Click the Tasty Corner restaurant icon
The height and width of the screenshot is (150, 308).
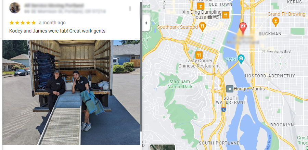199,55
